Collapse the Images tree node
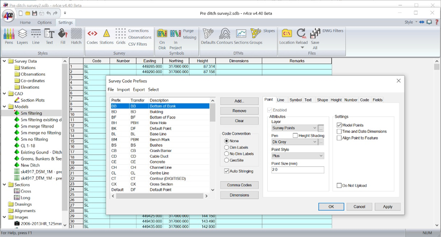441x237 pixels. click(x=4, y=217)
